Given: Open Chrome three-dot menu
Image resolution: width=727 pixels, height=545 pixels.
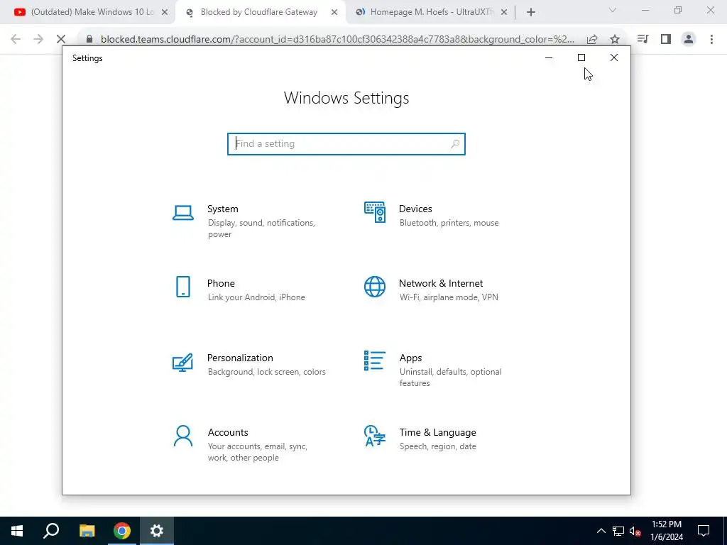Looking at the screenshot, I should 711,40.
